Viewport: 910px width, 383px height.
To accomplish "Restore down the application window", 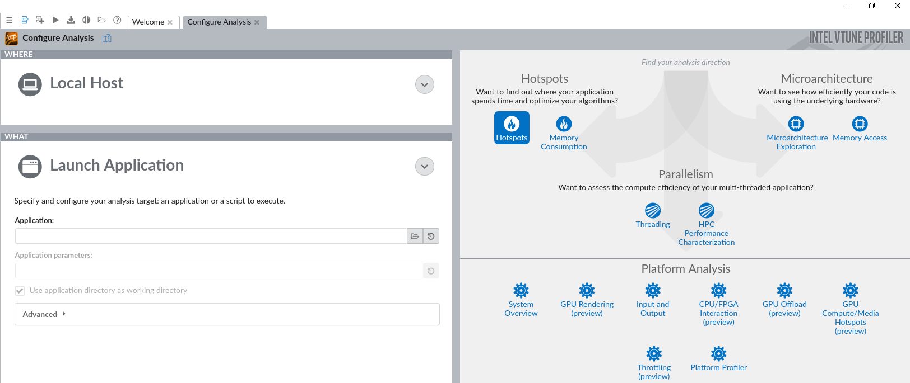I will tap(872, 6).
